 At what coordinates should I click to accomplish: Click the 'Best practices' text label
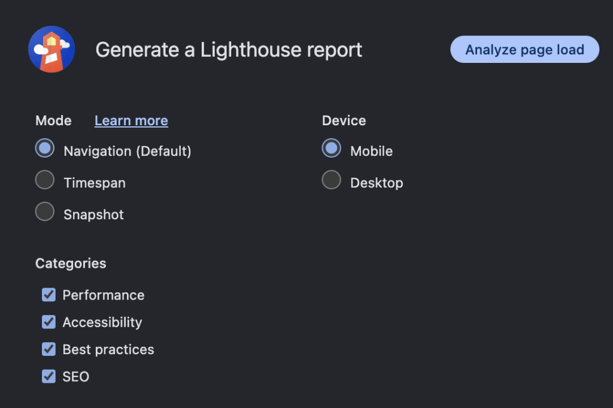(108, 349)
